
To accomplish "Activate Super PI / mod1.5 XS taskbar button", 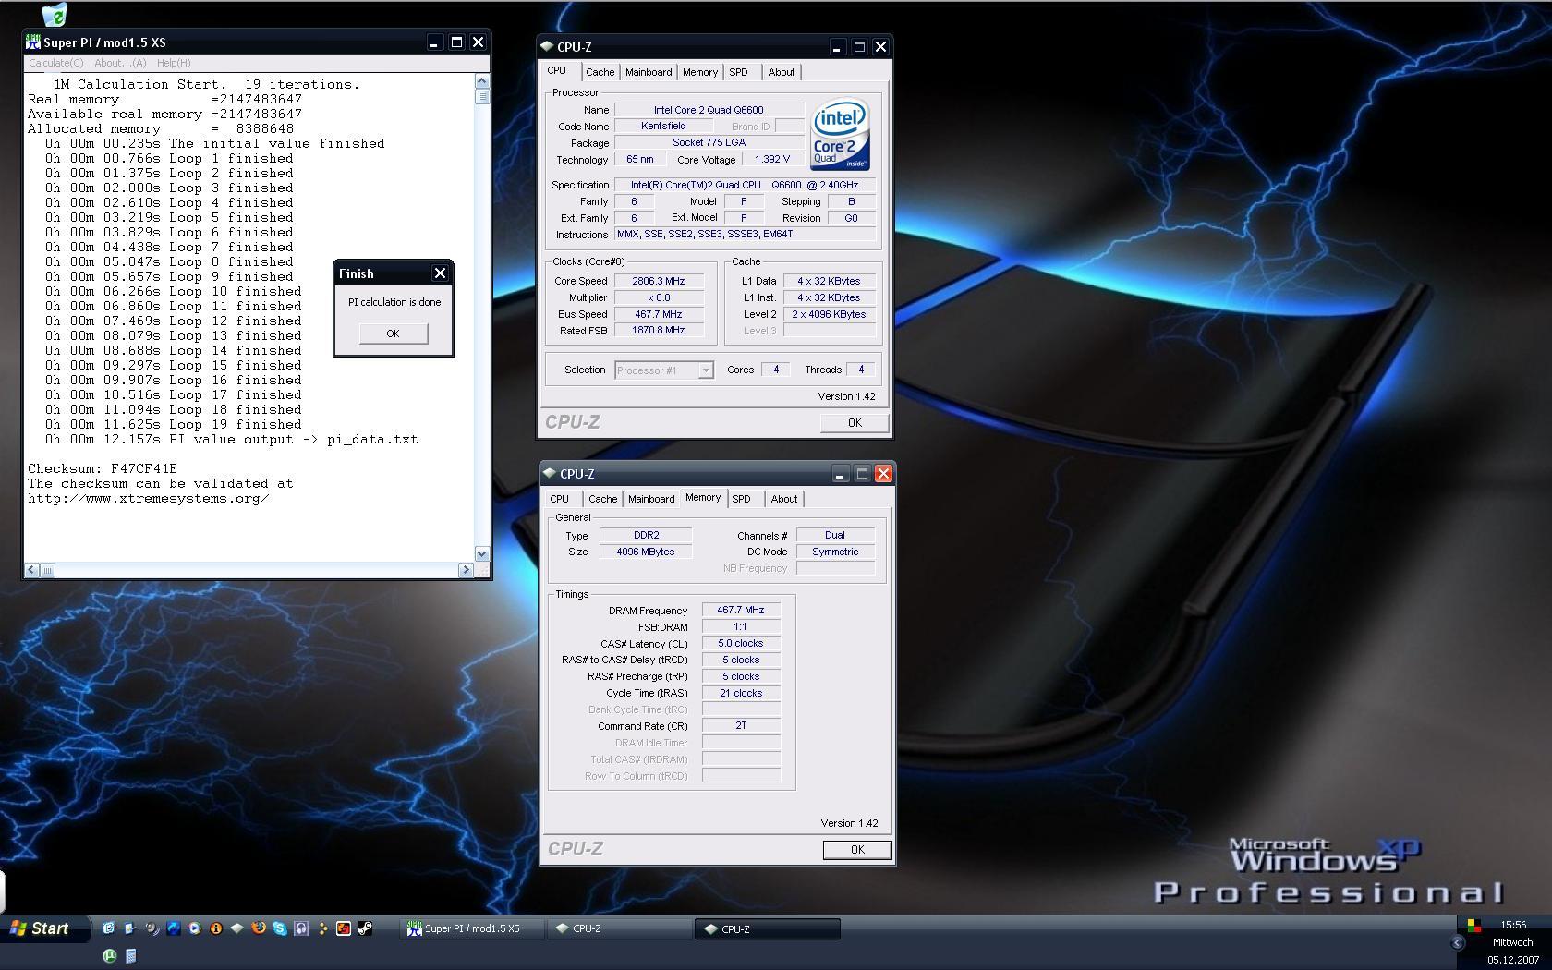I will [471, 928].
